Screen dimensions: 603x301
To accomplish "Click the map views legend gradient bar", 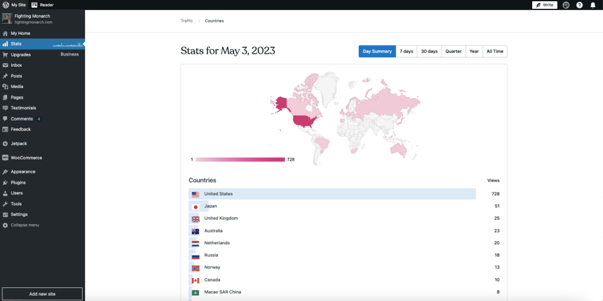I will coord(240,159).
